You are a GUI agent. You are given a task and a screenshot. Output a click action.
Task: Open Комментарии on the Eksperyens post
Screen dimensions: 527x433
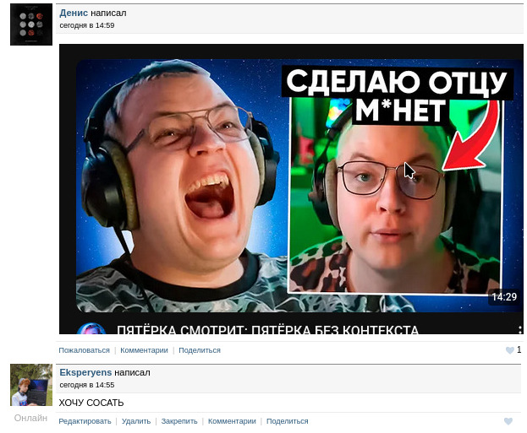pos(232,421)
